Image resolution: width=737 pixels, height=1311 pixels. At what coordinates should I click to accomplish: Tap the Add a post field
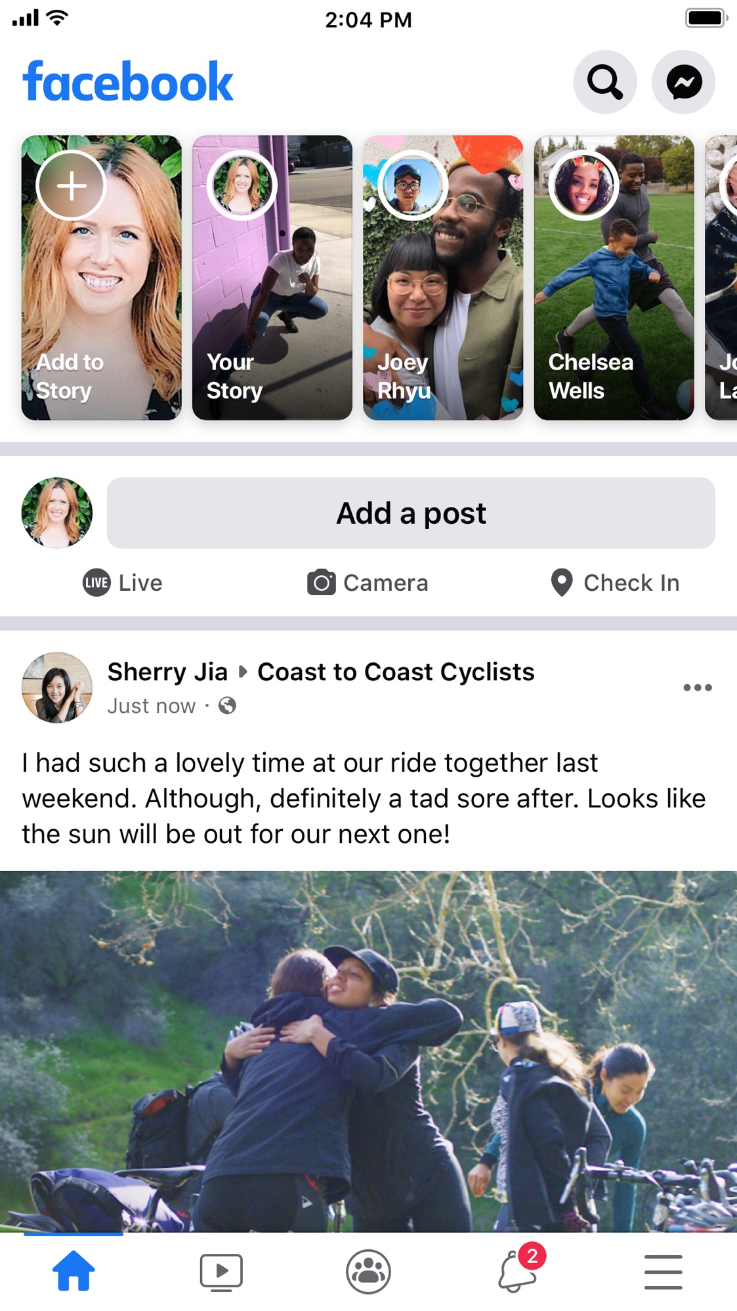pos(411,513)
